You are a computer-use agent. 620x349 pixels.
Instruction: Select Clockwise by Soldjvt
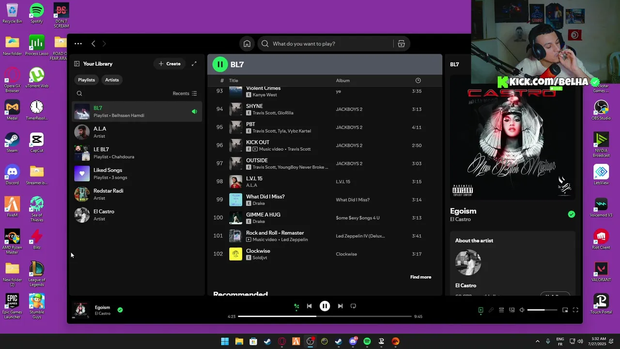(x=325, y=254)
